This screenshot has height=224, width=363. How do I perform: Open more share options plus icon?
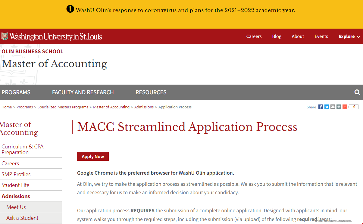click(345, 107)
